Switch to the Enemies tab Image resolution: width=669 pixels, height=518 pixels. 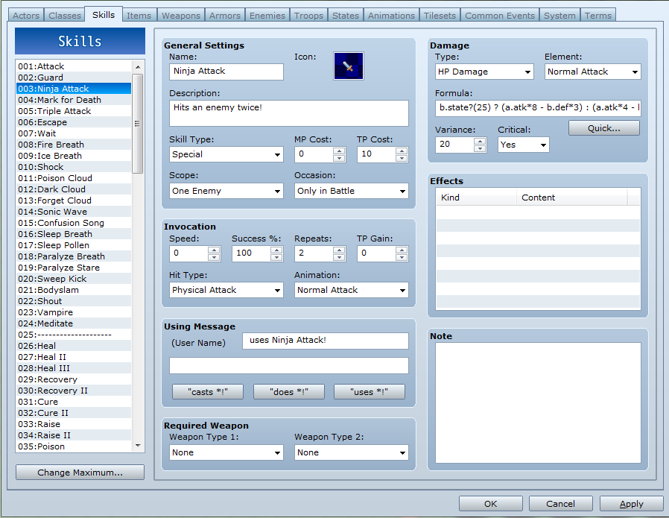267,16
